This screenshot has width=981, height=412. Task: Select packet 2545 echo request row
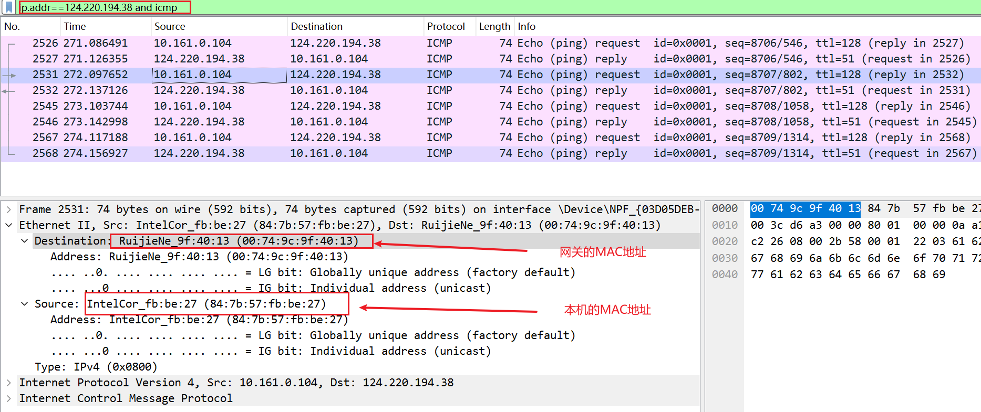490,106
